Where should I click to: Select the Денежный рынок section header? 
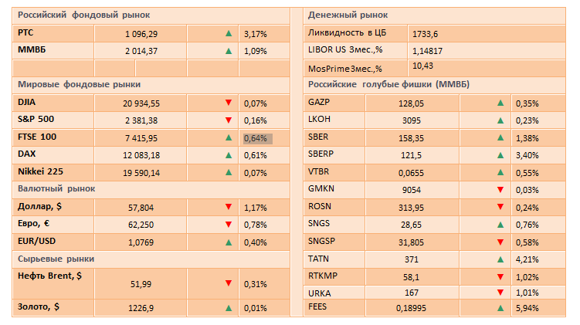click(x=348, y=15)
